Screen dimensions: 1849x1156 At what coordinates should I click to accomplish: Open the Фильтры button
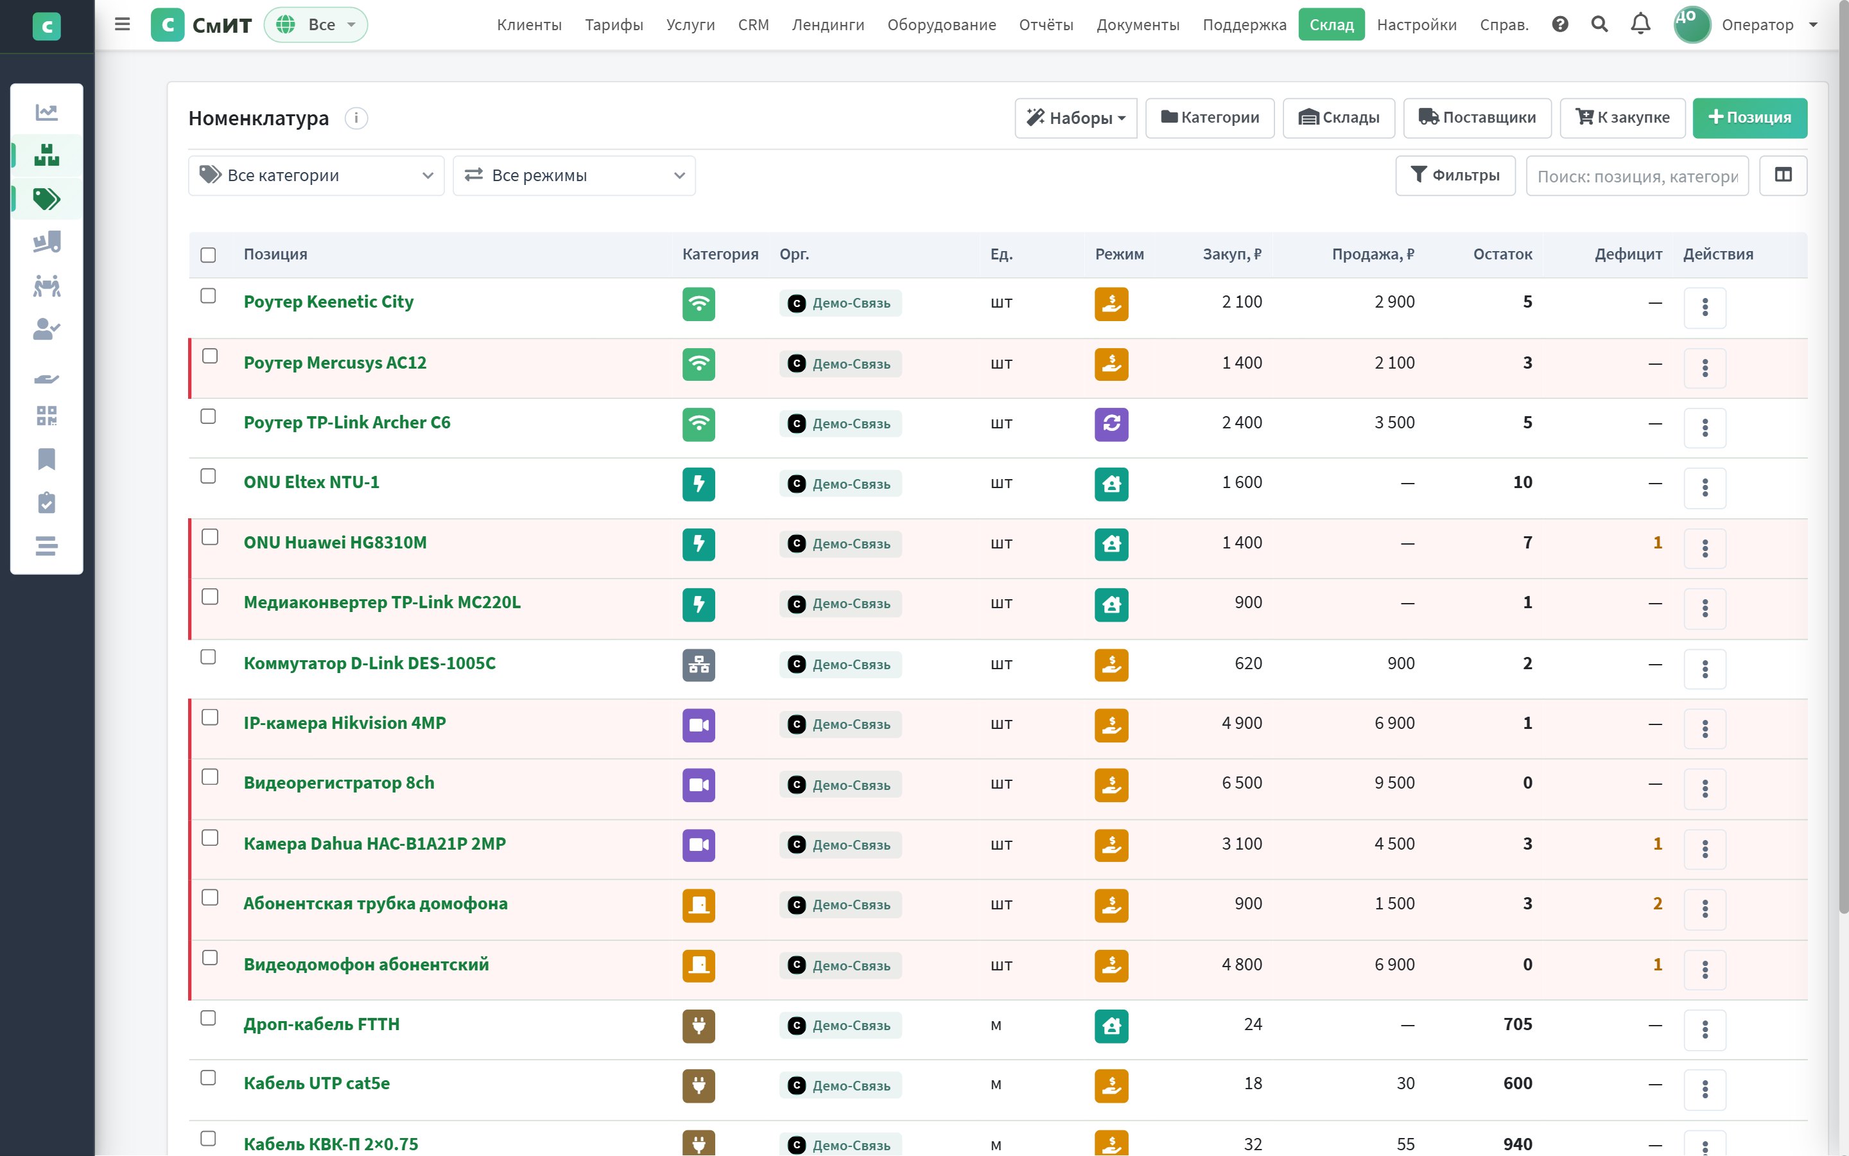pyautogui.click(x=1455, y=175)
